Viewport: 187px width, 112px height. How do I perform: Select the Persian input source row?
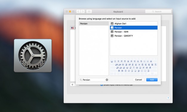tap(134, 28)
